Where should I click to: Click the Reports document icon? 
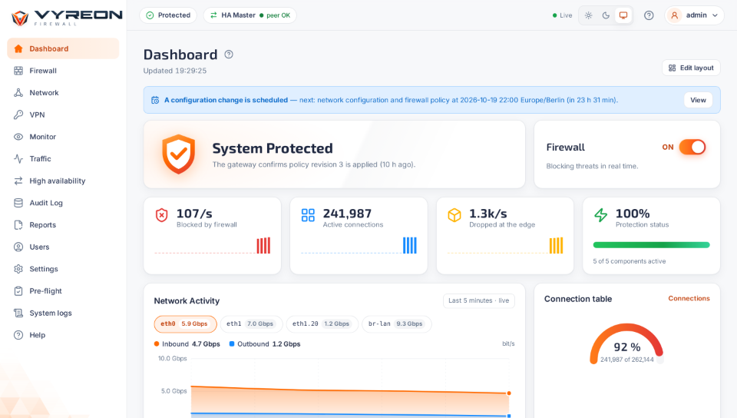point(18,224)
